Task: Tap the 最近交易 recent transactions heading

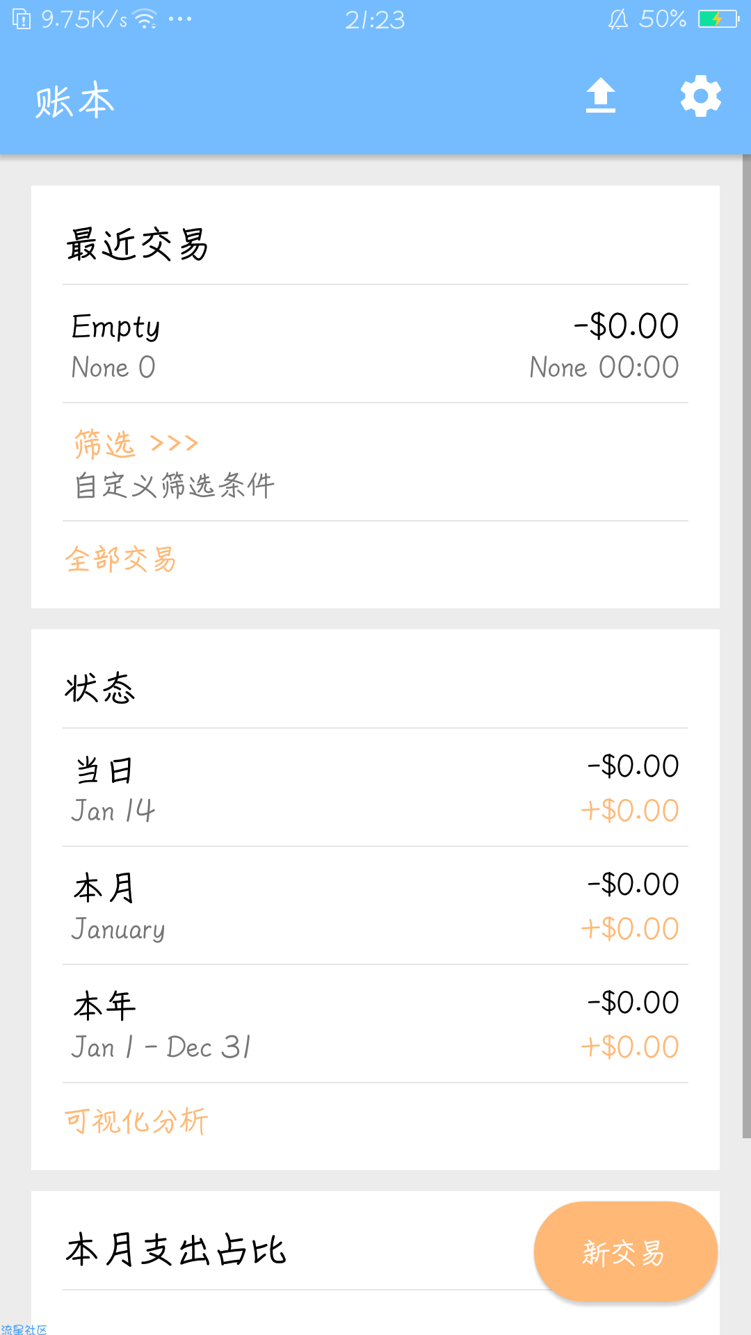Action: (x=138, y=245)
